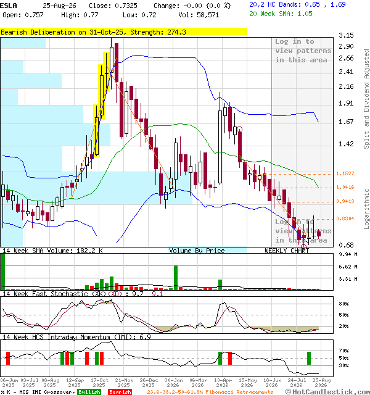Click the 14 Week HCS Intraday Momentum label

click(x=76, y=337)
